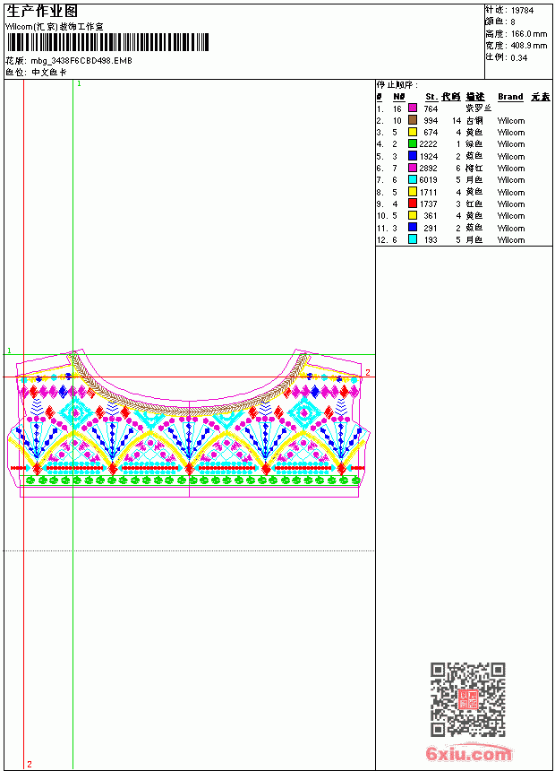Select the green flower border row in the design
Viewport: 555px width, 771px height.
pos(192,480)
